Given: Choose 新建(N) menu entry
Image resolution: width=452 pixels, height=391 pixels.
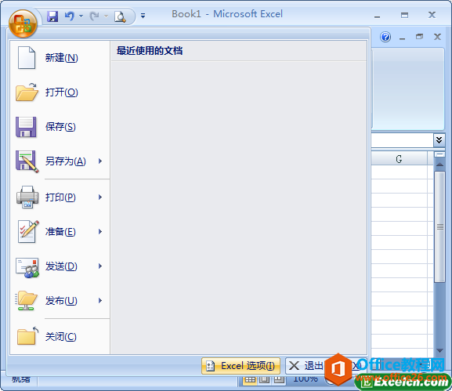Looking at the screenshot, I should 60,58.
